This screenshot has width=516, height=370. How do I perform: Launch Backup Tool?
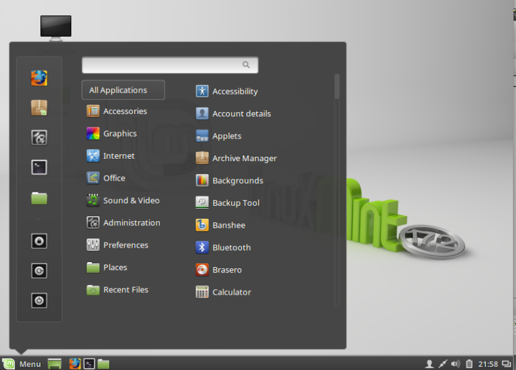point(227,203)
